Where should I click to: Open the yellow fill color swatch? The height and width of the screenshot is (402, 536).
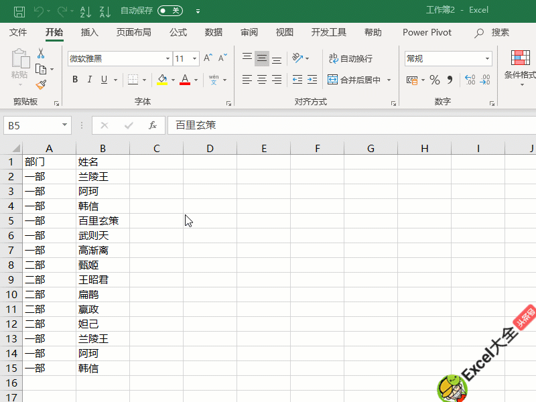pos(161,80)
